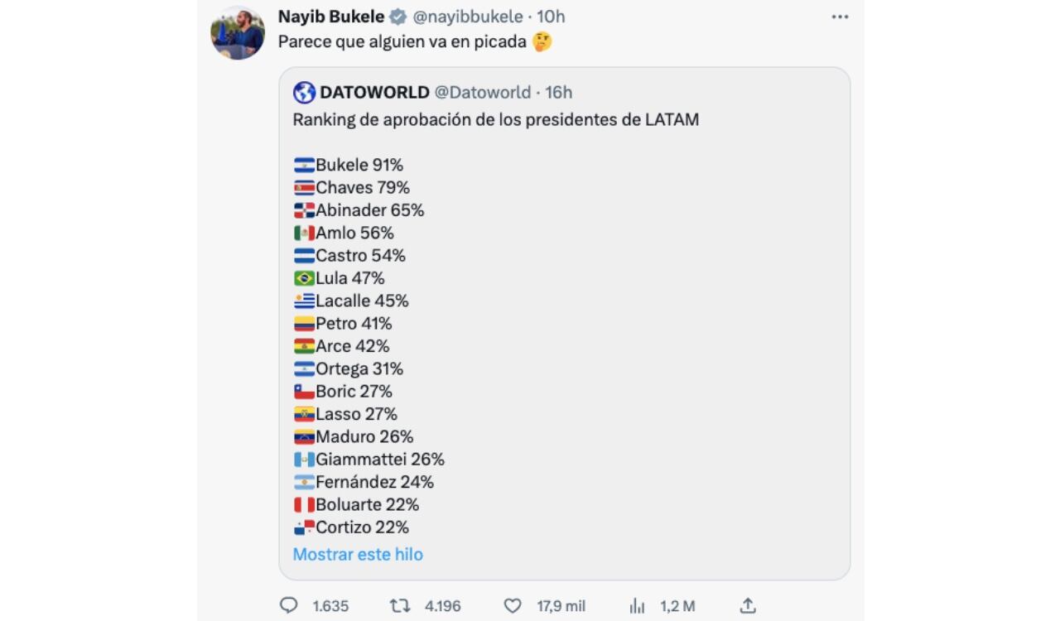Open tweet options via ellipsis menu

point(840,16)
